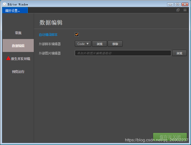191x145 pixels.
Task: Click the 外部图片编辑器 label
Action: point(50,53)
